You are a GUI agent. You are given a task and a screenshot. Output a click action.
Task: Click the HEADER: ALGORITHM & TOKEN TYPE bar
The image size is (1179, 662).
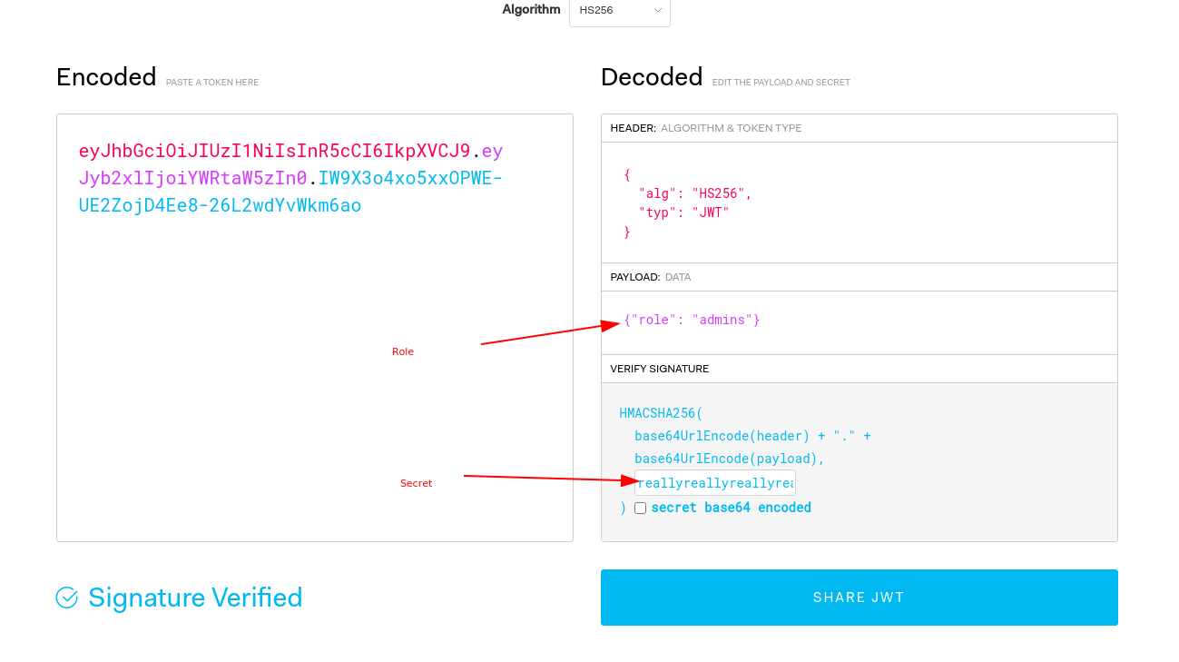pos(707,128)
